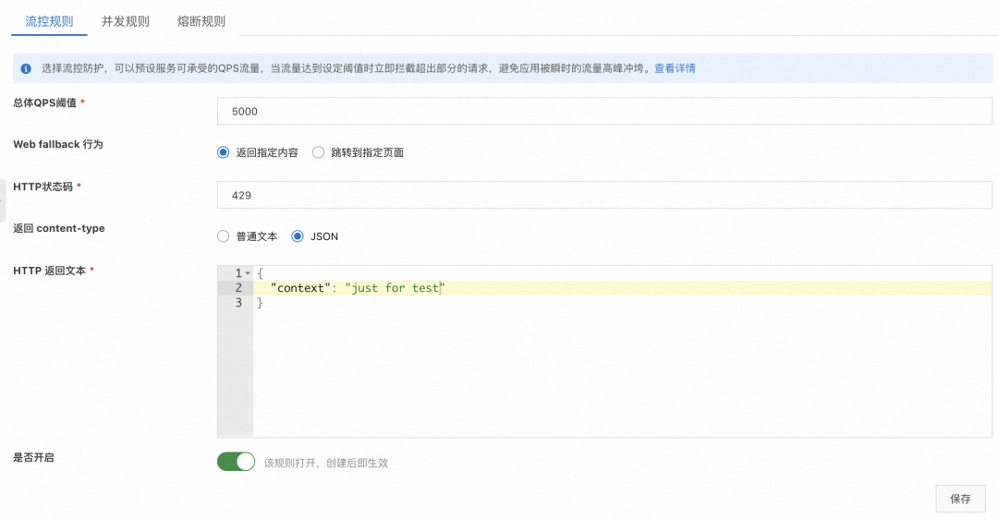This screenshot has width=998, height=519.
Task: Click the 总体QPS阈值 label
Action: point(44,103)
